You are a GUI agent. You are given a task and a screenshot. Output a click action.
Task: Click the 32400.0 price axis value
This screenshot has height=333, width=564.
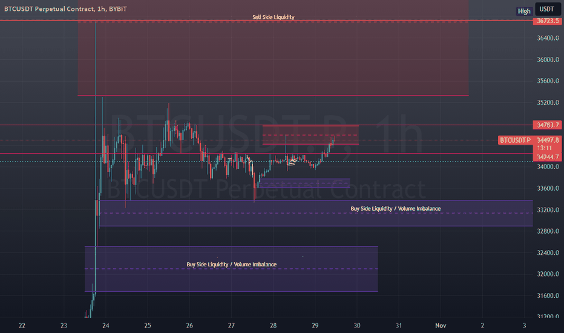548,252
